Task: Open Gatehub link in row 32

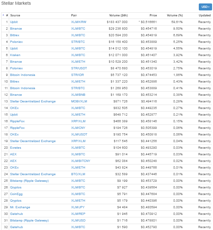Action: (x=16, y=227)
